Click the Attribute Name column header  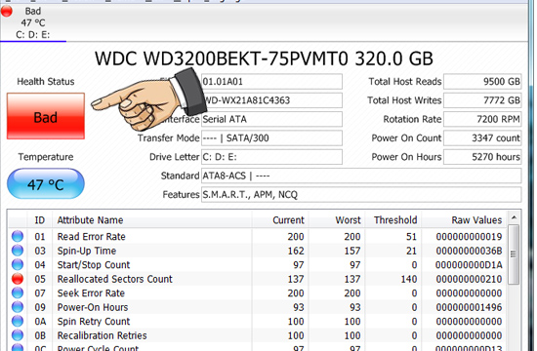pyautogui.click(x=152, y=220)
